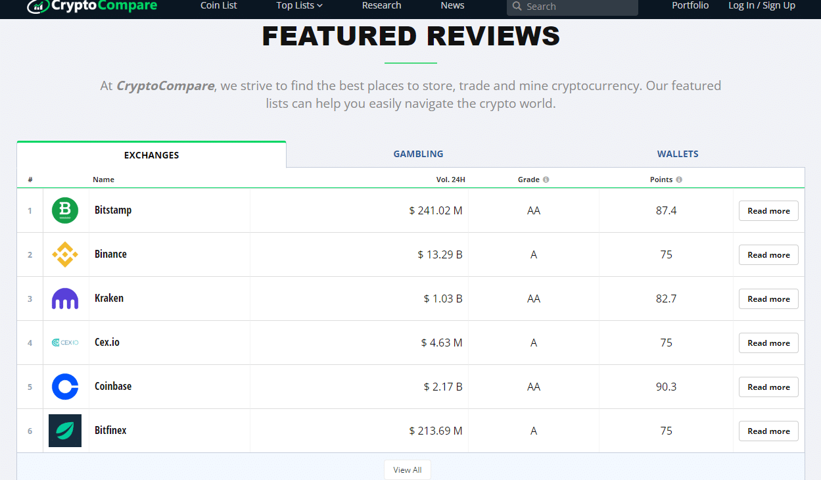Click the CryptoCompare logo in header
Screen dimensions: 821x480
92,6
